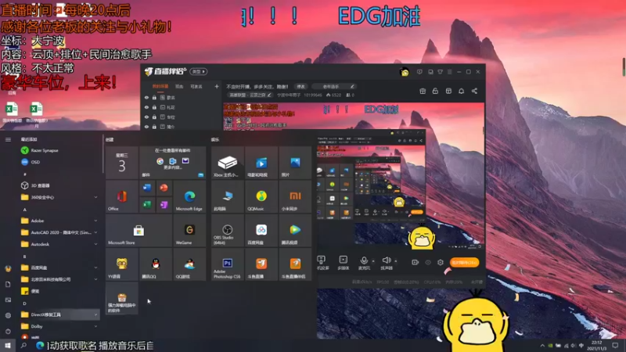Screen dimensions: 626x352
Task: Toggle visibility eye for first source layer
Action: tap(146, 97)
